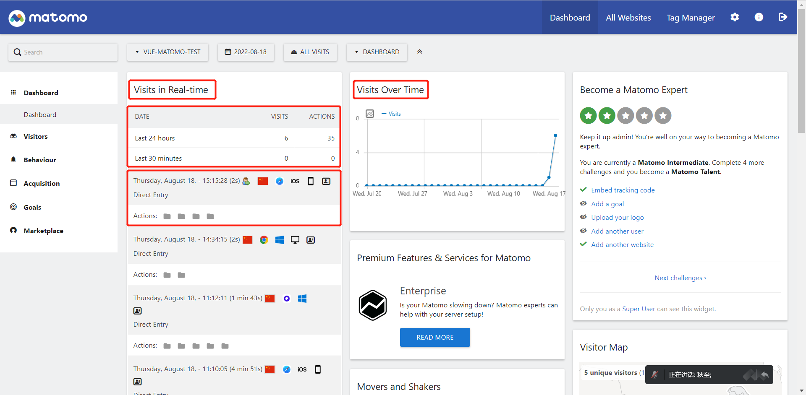Open the 2022-08-18 date picker

tap(246, 52)
